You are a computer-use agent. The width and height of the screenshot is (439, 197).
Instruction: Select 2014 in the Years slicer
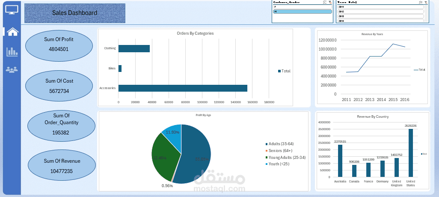click(380, 21)
